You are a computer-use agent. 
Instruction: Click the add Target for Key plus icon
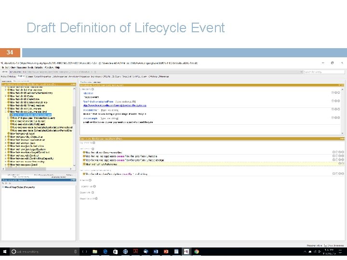(x=94, y=186)
